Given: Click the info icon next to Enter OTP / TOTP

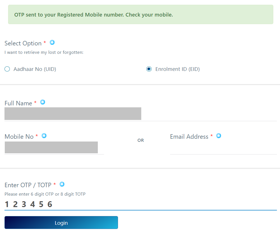Looking at the screenshot, I should [x=62, y=184].
